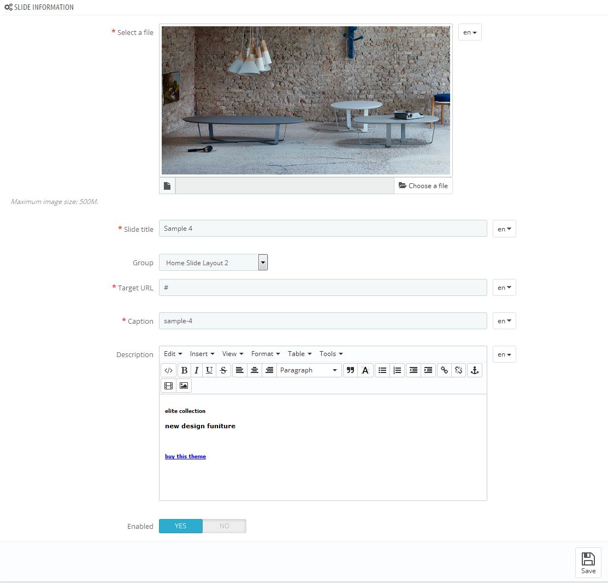Click the text 'new design funiture' in editor
608x583 pixels.
coord(200,426)
